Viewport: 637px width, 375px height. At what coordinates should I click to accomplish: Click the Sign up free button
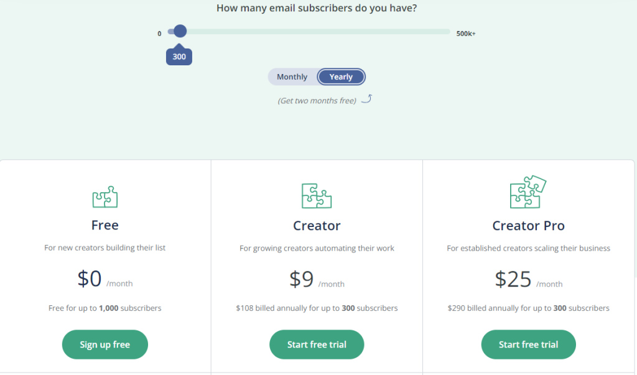click(105, 345)
